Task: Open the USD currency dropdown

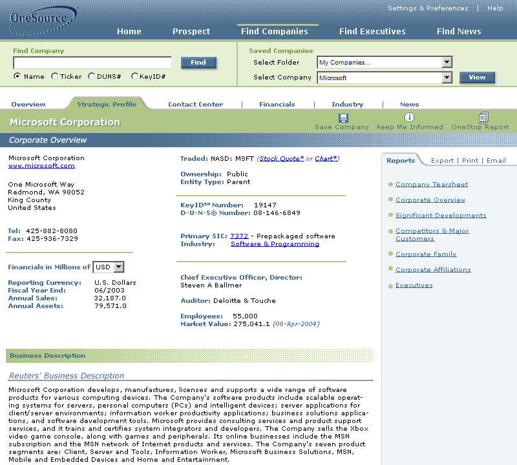Action: point(109,267)
